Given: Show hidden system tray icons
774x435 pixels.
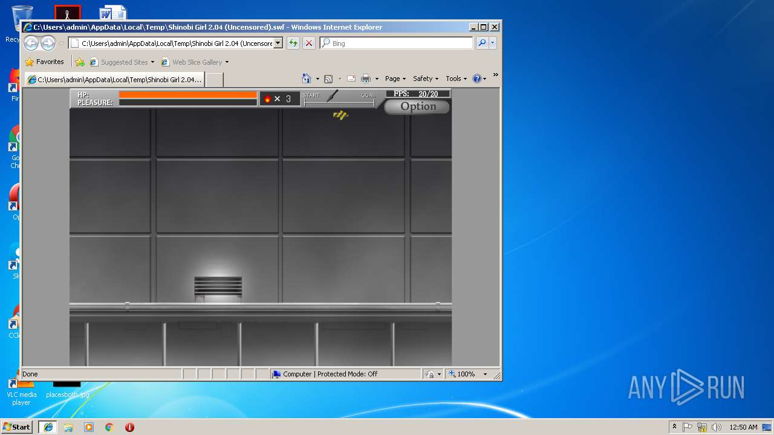Looking at the screenshot, I should [x=675, y=427].
